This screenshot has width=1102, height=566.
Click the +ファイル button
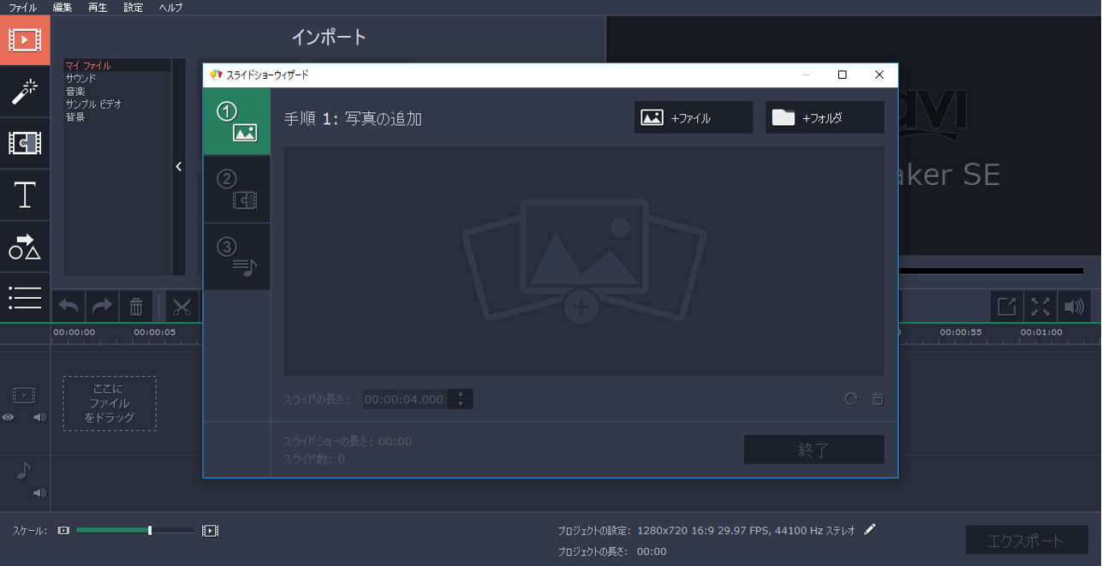click(x=693, y=118)
